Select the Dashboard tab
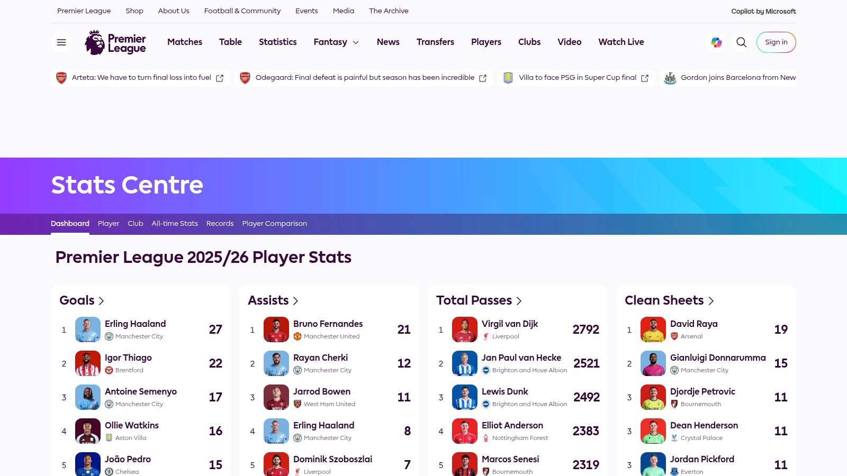The height and width of the screenshot is (476, 847). point(70,224)
